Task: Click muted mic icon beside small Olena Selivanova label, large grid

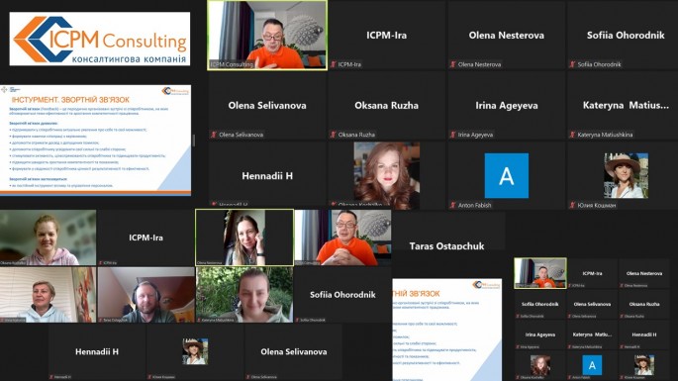Action: click(214, 135)
